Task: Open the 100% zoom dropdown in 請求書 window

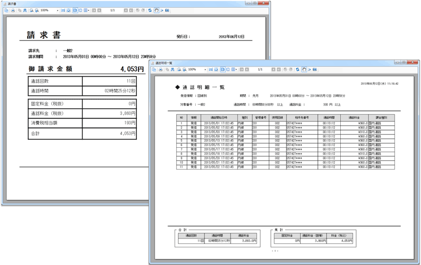Action: pyautogui.click(x=57, y=11)
